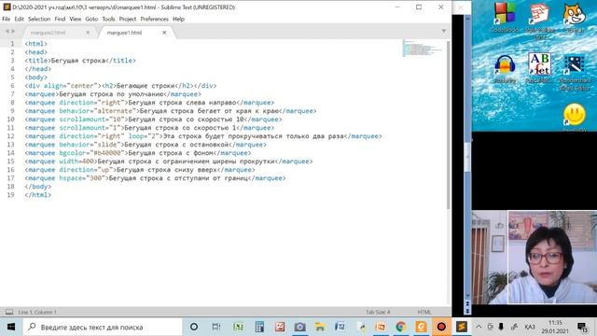
Task: Open File Explorer from the taskbar
Action: tap(320, 327)
